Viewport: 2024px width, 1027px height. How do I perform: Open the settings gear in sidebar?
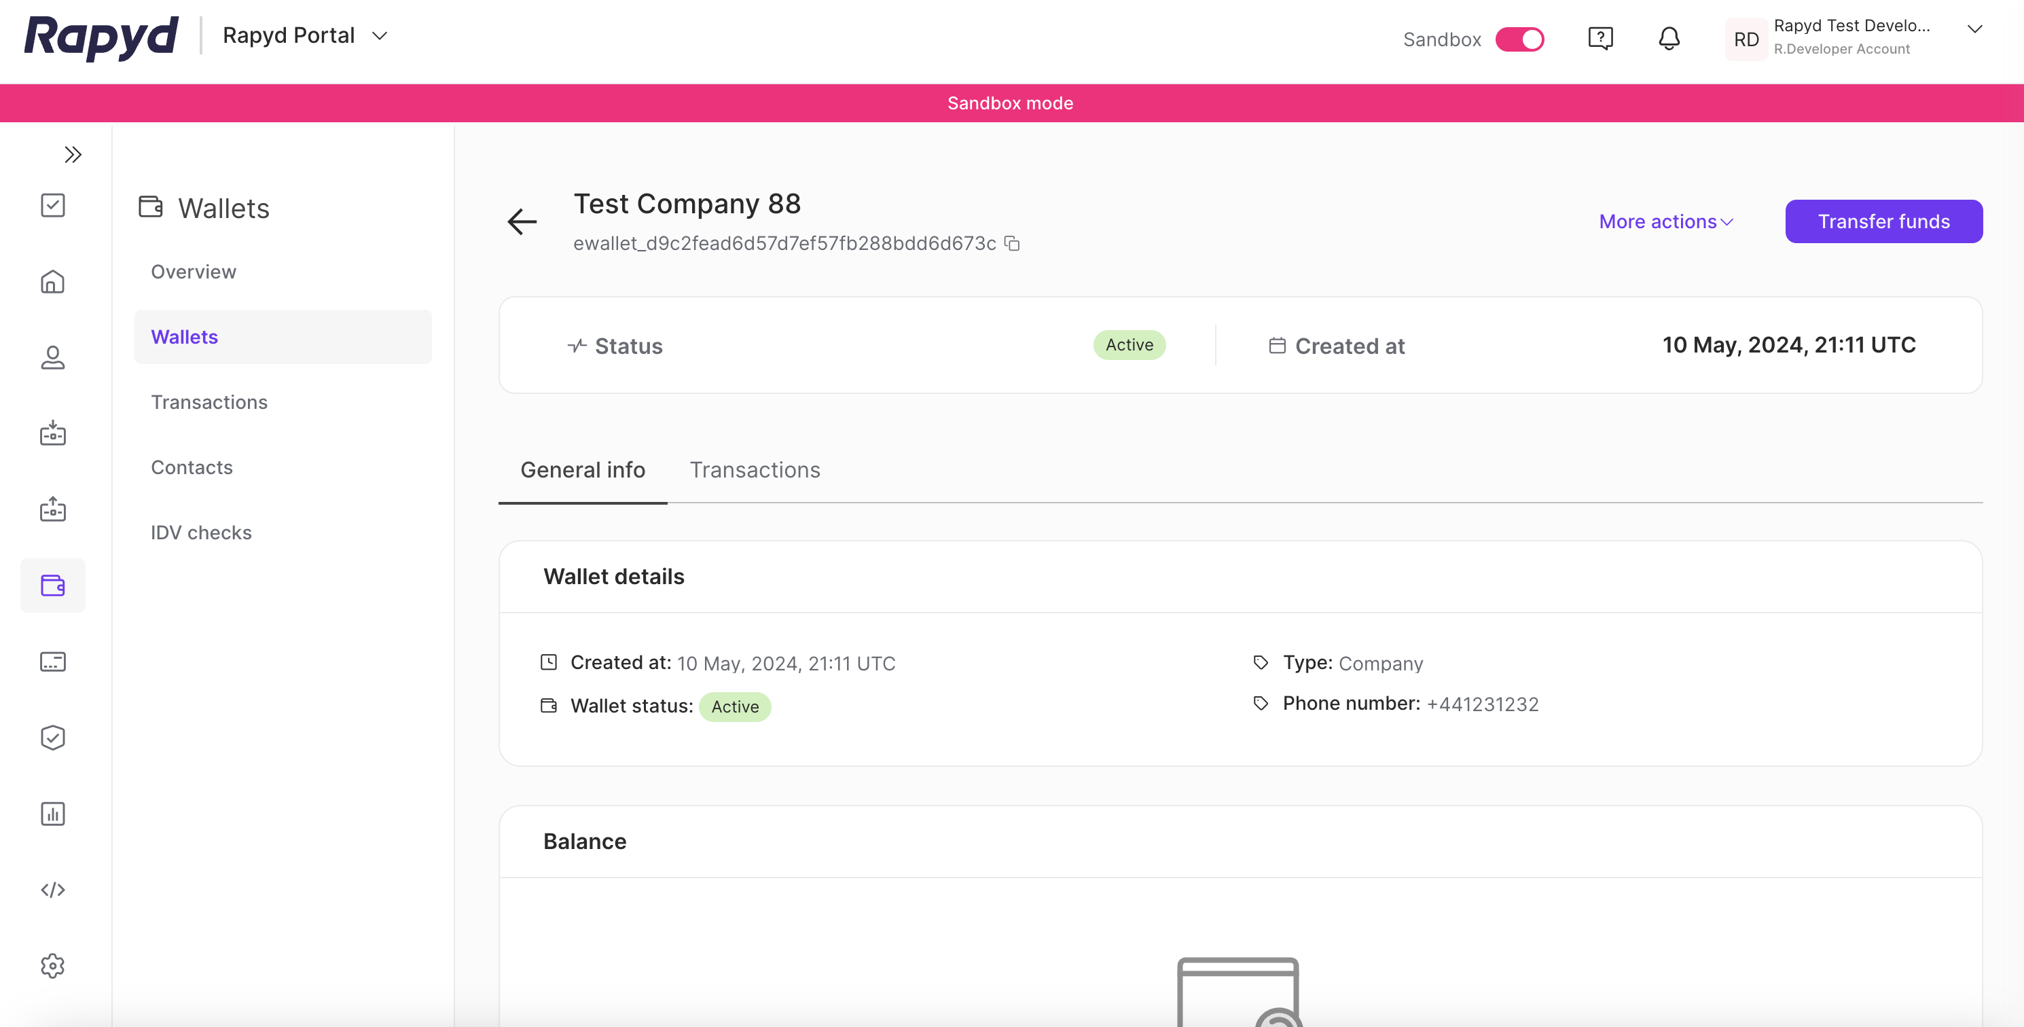[x=53, y=966]
